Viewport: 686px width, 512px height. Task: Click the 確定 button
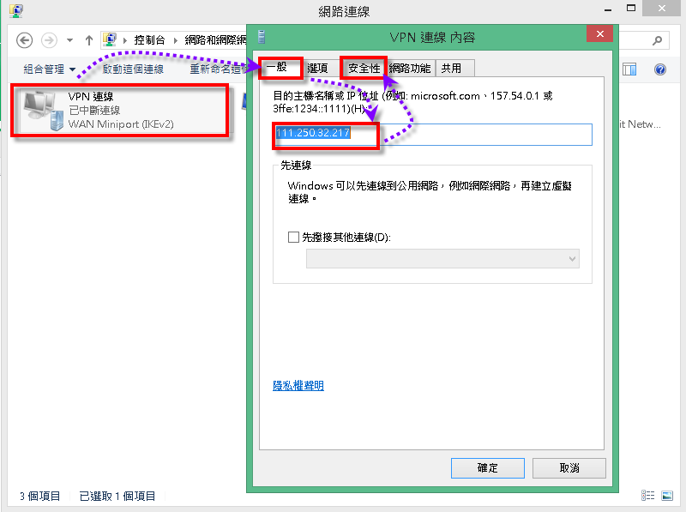click(x=487, y=467)
